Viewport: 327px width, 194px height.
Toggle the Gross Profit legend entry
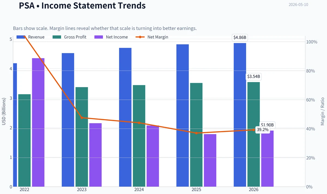point(69,37)
